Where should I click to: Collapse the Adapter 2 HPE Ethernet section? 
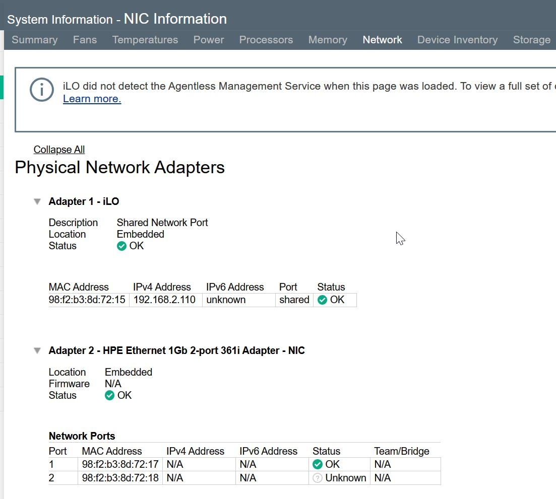click(x=37, y=350)
